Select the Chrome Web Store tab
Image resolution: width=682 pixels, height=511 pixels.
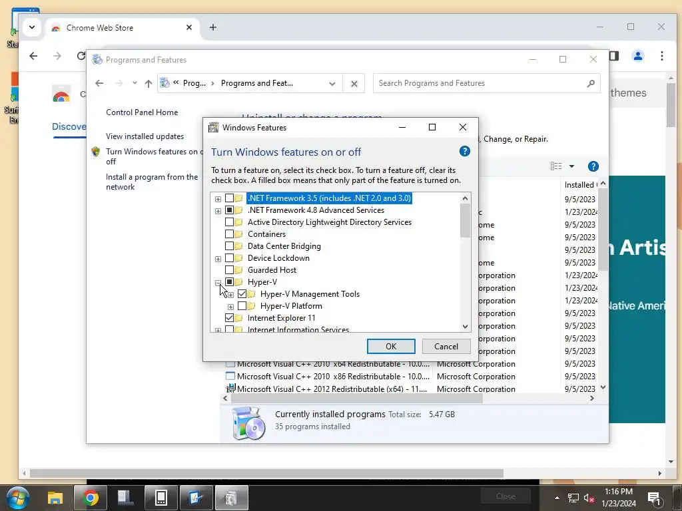pos(123,27)
